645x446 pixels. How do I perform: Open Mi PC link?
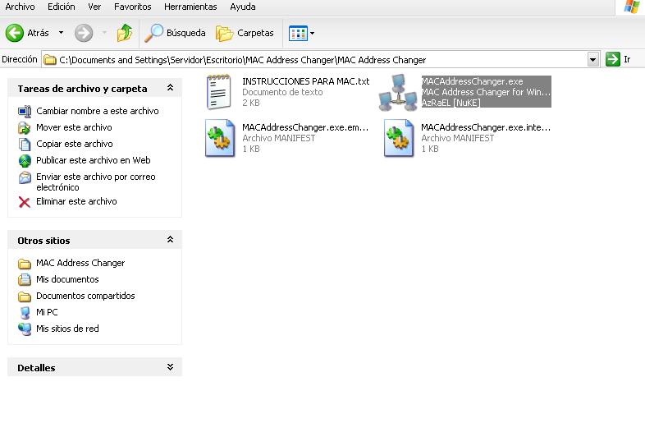(47, 312)
